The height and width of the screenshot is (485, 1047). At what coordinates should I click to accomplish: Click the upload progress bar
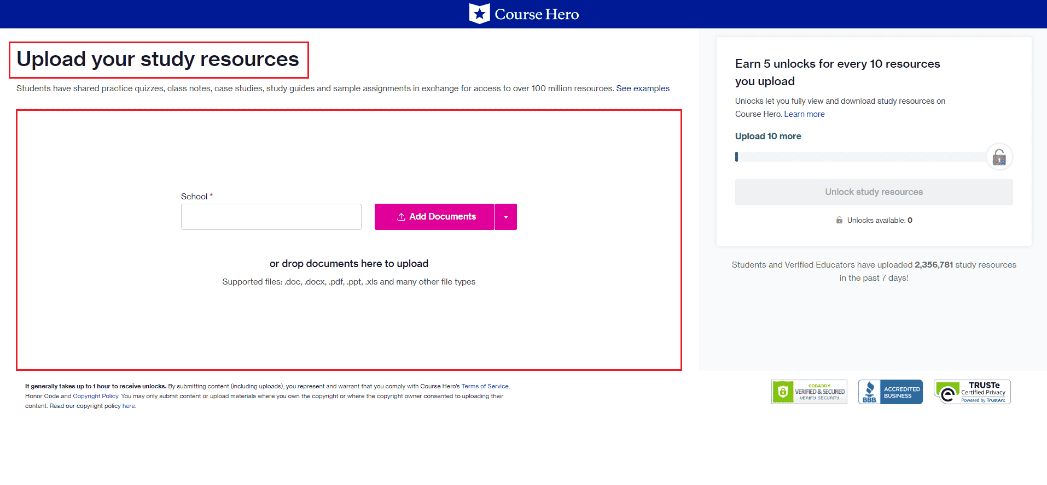point(861,157)
